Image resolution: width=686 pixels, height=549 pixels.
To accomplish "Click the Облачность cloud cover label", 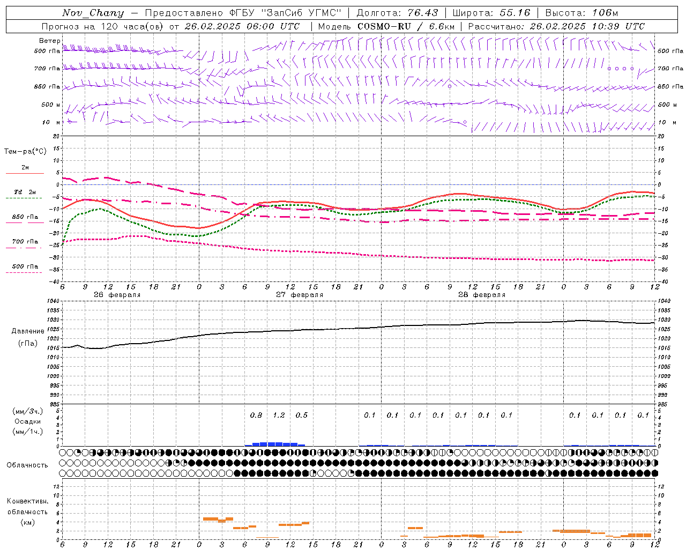I will [x=27, y=465].
